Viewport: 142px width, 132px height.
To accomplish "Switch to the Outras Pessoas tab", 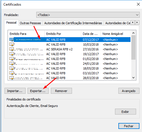I will 30,23.
